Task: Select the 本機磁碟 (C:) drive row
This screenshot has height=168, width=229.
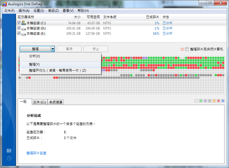Action: pos(121,23)
